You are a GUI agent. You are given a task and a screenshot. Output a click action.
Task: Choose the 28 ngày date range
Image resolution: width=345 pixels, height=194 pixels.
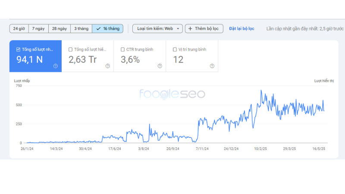(x=59, y=28)
